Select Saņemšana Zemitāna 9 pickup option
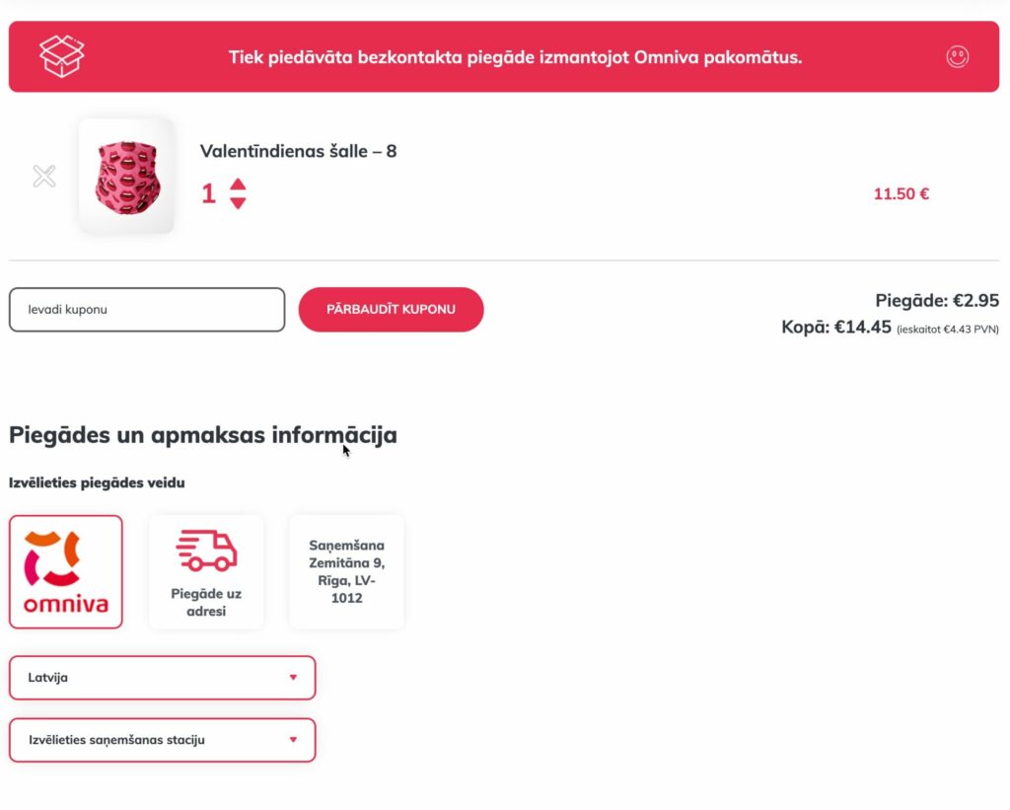 (x=346, y=571)
